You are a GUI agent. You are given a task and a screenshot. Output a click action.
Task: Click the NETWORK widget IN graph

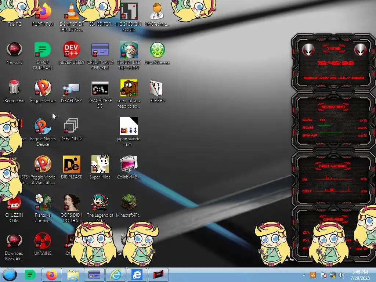[x=335, y=179]
